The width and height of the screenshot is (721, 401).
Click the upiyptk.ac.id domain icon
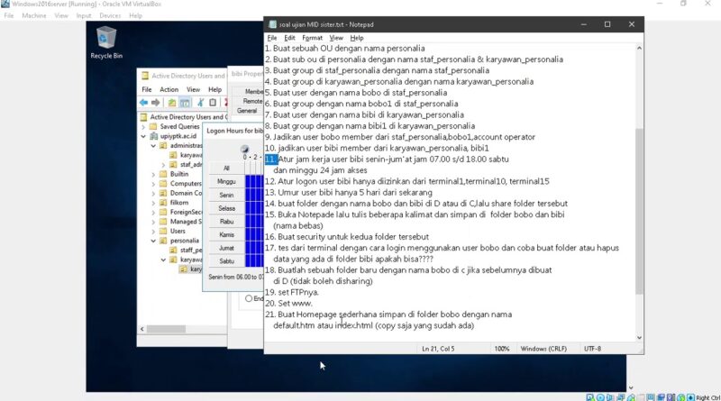pyautogui.click(x=154, y=136)
